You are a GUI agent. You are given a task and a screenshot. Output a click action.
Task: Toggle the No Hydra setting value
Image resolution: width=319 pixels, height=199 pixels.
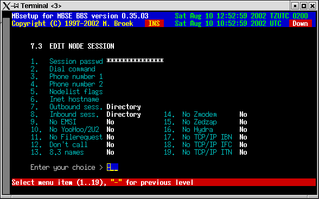pos(243,129)
